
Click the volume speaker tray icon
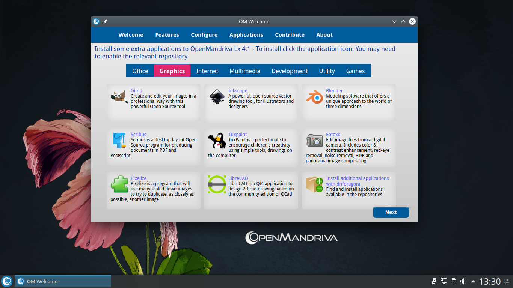(463, 281)
